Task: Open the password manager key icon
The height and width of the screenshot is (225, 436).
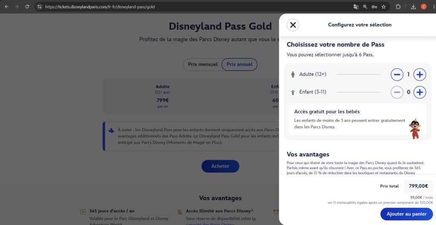Action: pyautogui.click(x=374, y=7)
